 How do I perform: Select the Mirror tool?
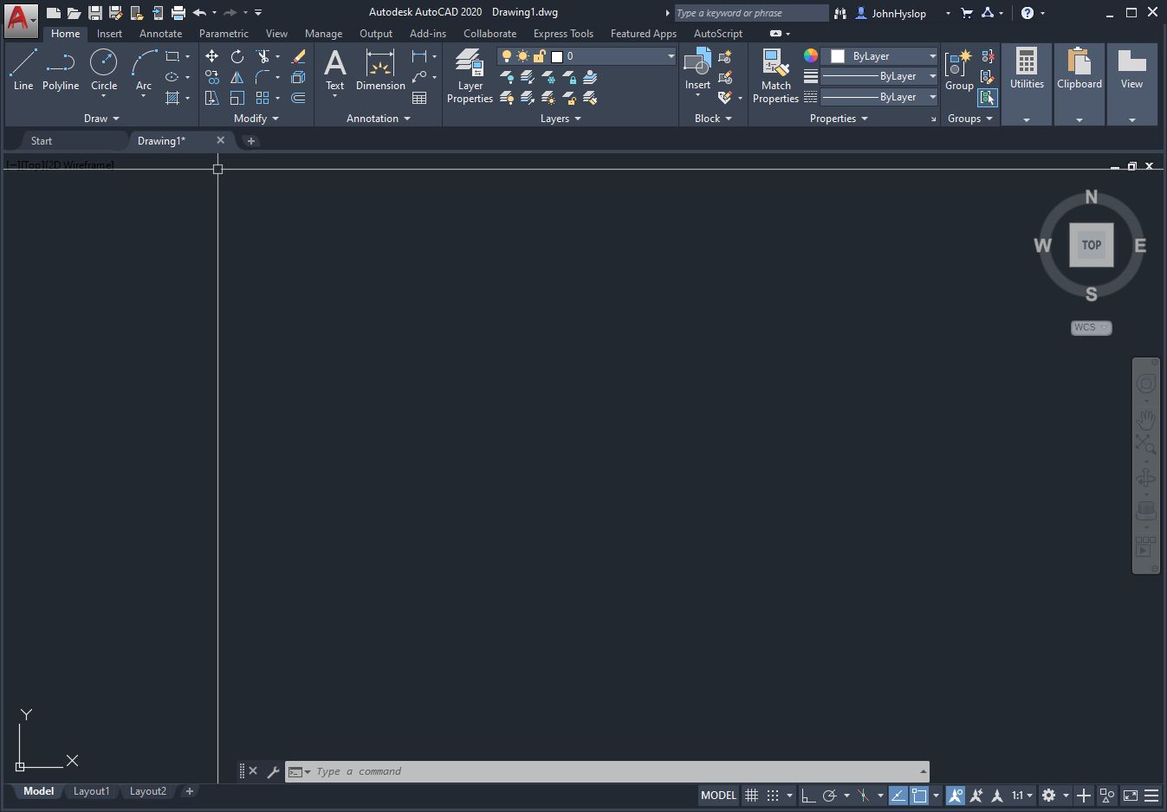(x=237, y=76)
